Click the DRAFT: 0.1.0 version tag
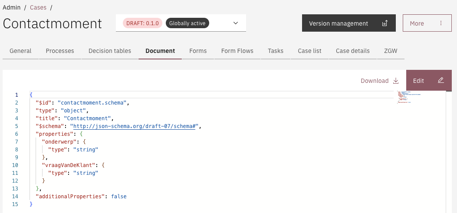The image size is (457, 213). coord(143,23)
